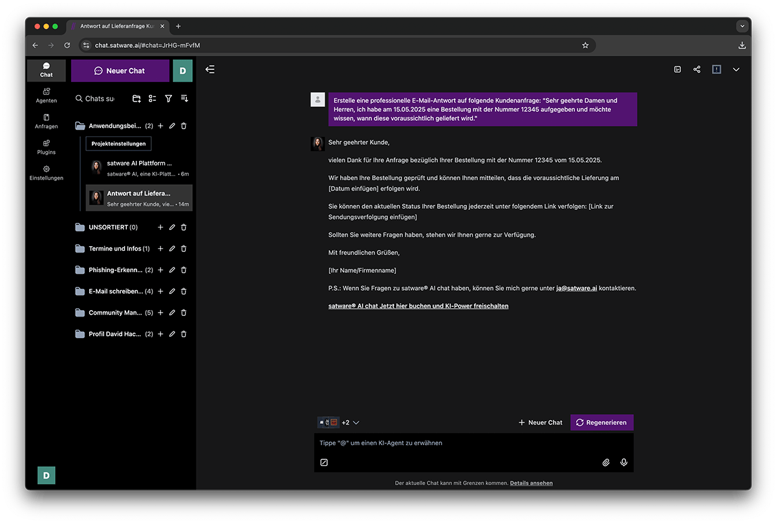Add a chat to Phishing-Erkenn... folder

161,270
